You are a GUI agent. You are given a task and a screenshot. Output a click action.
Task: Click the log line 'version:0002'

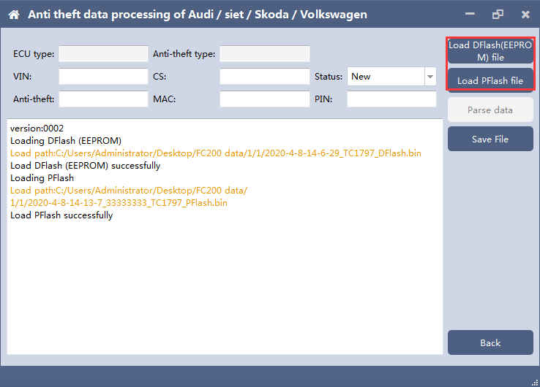[x=37, y=129]
